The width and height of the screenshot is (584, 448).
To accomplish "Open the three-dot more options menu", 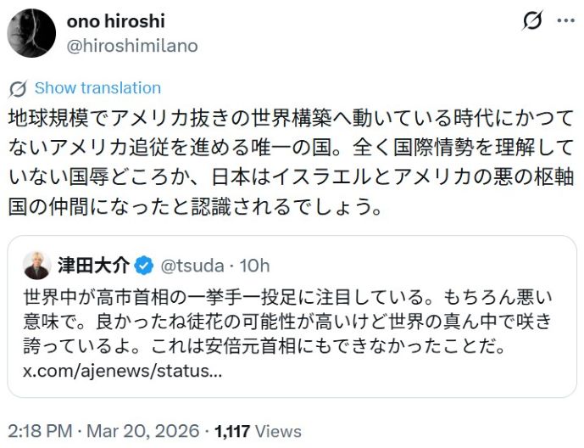I will click(565, 21).
